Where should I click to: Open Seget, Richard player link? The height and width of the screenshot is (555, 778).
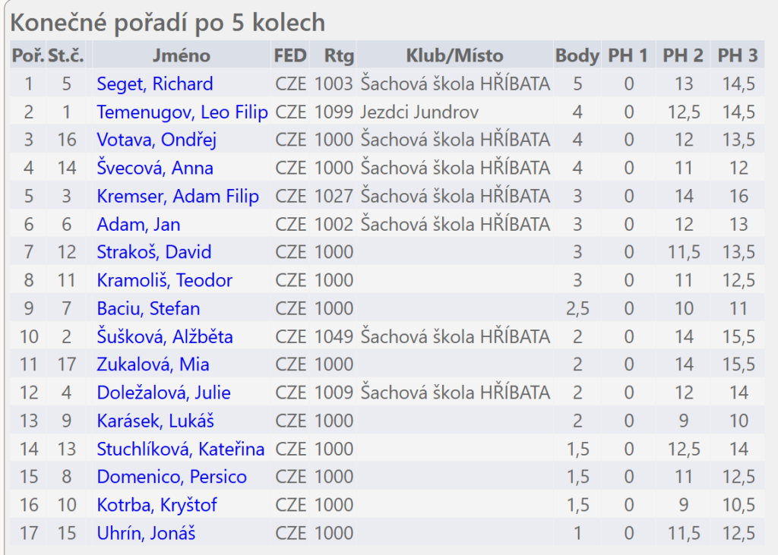pyautogui.click(x=155, y=84)
